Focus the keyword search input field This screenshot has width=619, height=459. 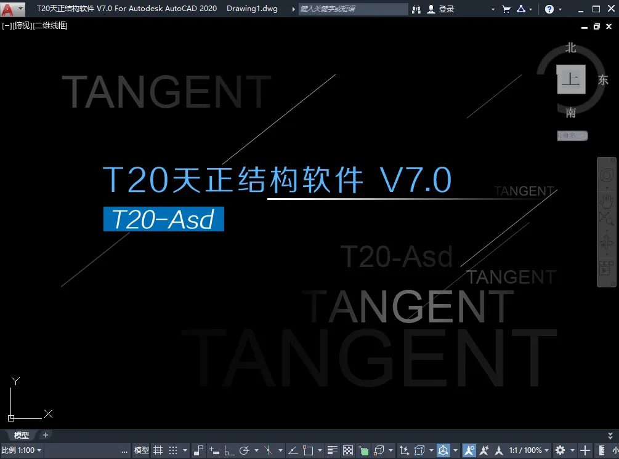point(354,9)
